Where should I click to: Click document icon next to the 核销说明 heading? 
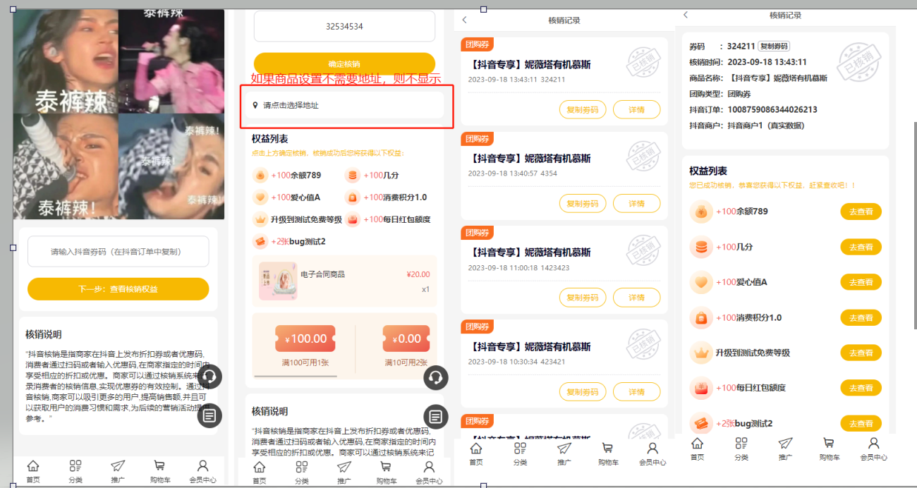[x=436, y=417]
